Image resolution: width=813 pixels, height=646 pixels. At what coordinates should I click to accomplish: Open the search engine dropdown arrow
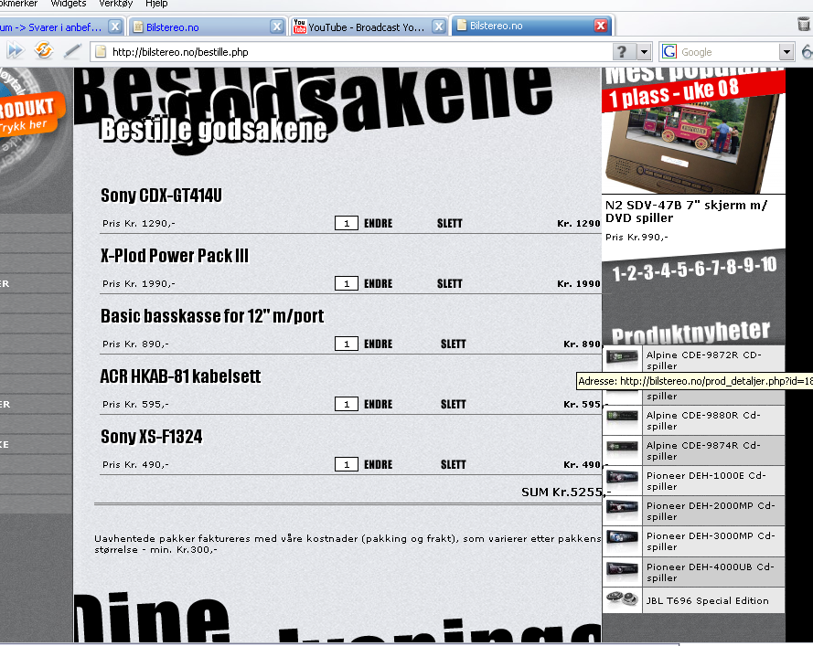click(x=786, y=52)
